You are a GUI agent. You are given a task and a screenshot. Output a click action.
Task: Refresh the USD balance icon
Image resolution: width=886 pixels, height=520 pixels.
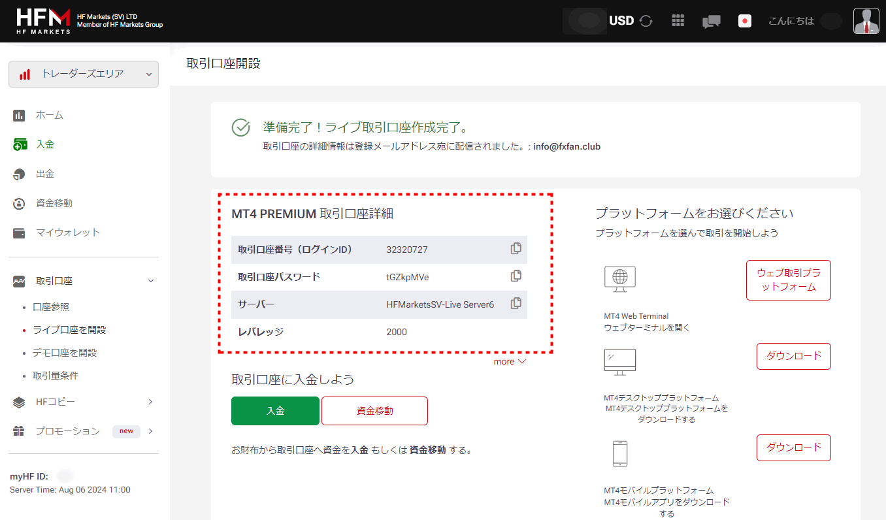point(646,21)
